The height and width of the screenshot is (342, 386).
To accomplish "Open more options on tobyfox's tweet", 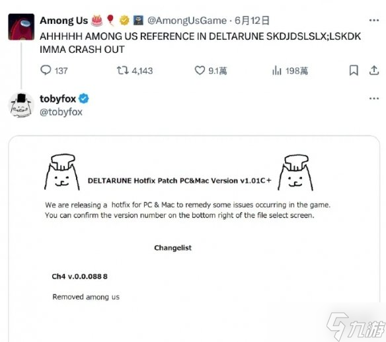I will (373, 99).
